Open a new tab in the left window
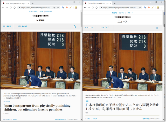 coord(32,3)
